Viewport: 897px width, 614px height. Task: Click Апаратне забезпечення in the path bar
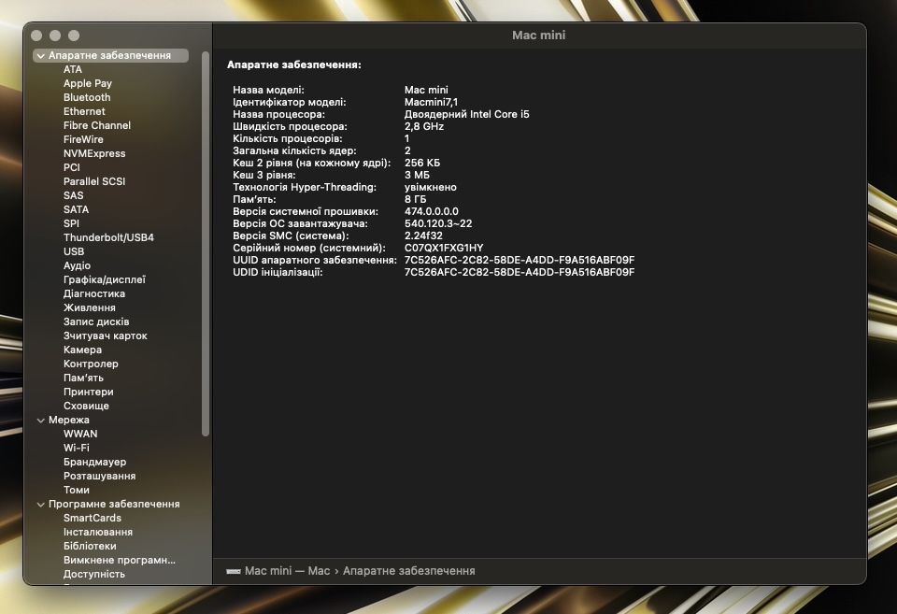pyautogui.click(x=409, y=571)
